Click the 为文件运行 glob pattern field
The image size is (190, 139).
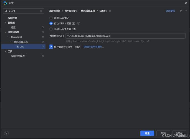coord(125,36)
